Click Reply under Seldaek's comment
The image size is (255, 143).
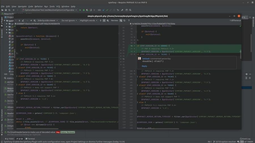coord(144,66)
